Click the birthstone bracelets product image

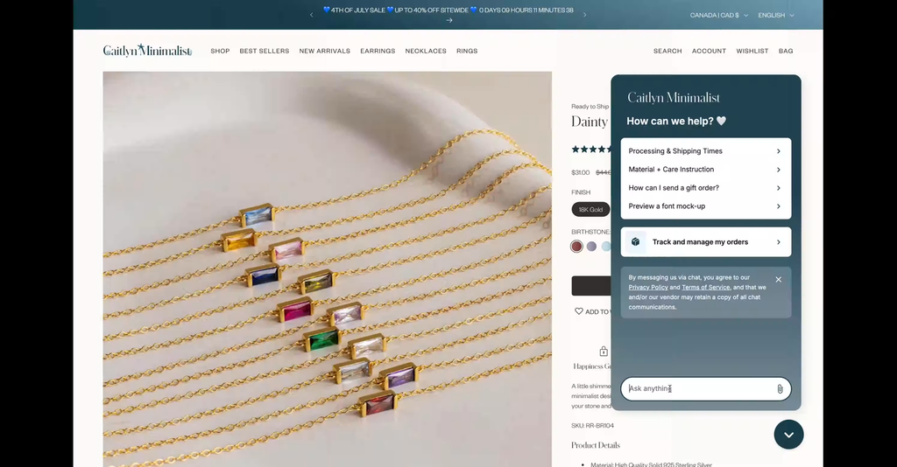(x=328, y=268)
